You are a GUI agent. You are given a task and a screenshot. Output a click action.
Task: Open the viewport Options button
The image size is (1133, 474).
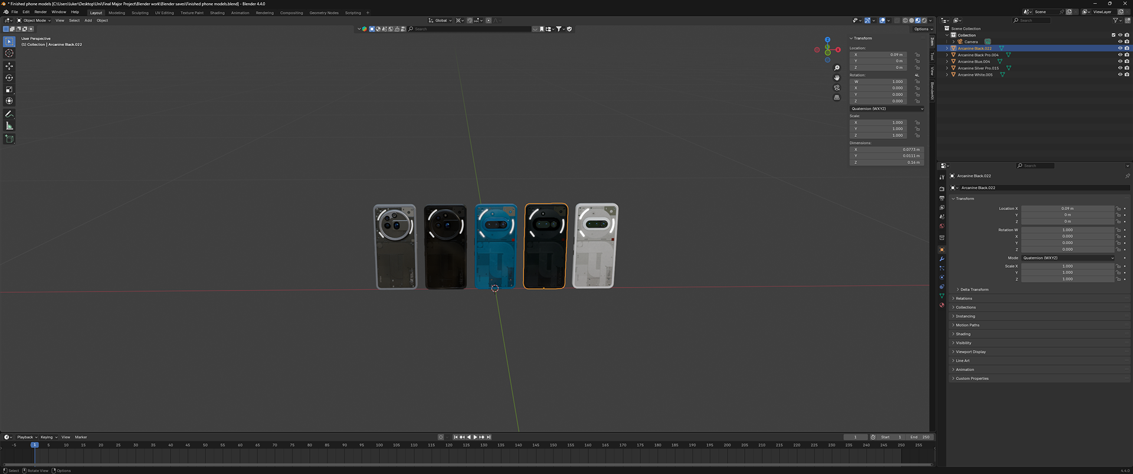(923, 29)
